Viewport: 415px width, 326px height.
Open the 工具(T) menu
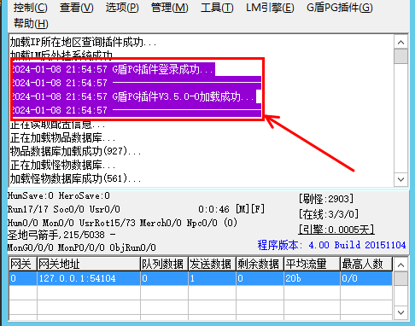217,8
